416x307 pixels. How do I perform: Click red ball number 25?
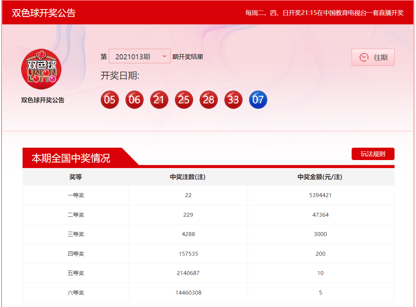[184, 100]
